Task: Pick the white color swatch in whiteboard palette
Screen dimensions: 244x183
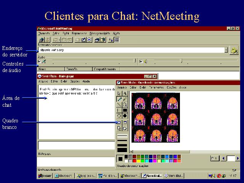Action: tap(126, 161)
